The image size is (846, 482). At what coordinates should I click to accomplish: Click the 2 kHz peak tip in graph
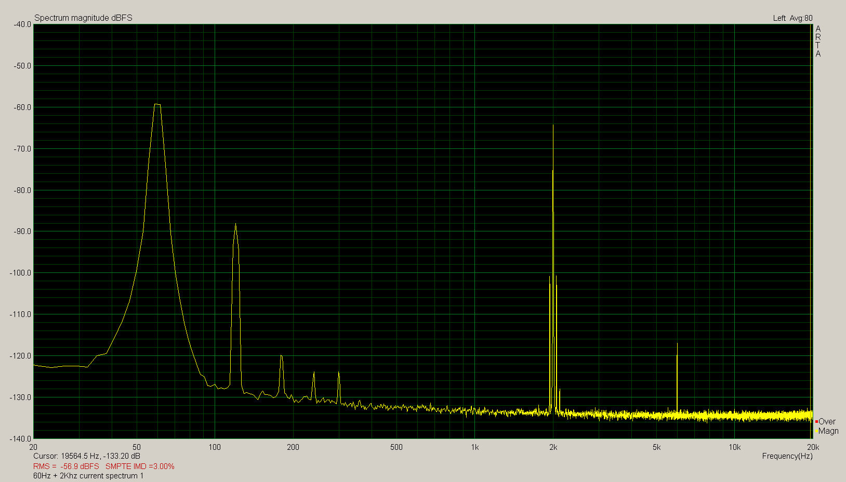click(x=553, y=125)
